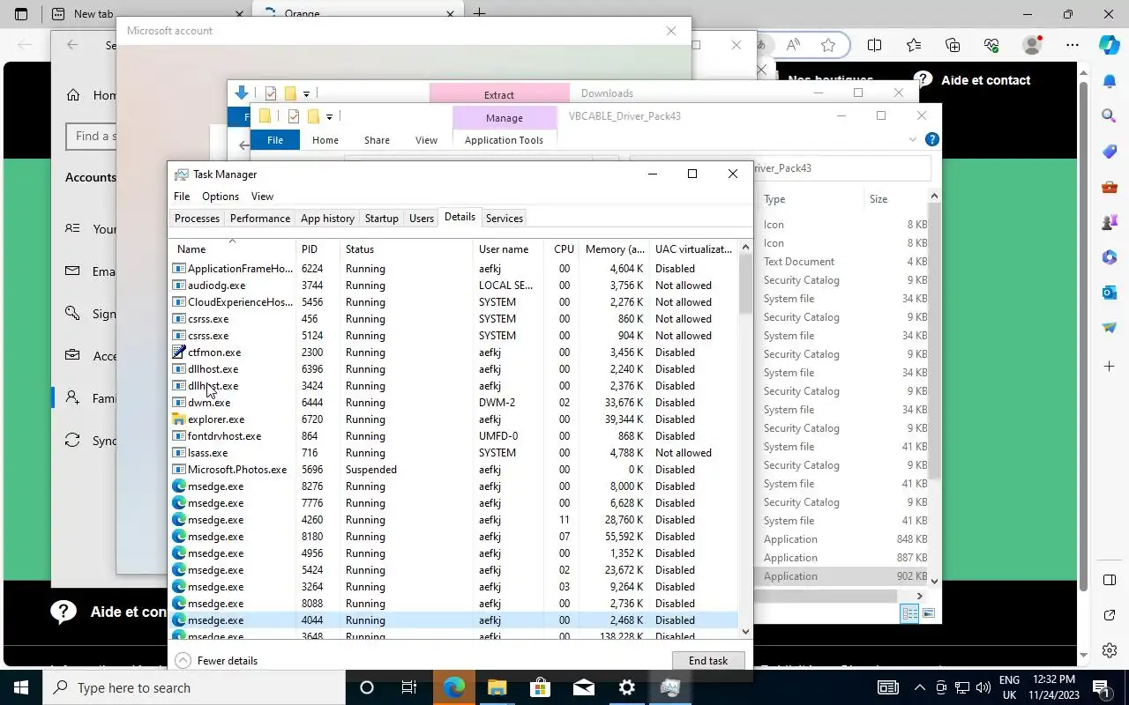Click the End task button
The image size is (1129, 705).
708,660
